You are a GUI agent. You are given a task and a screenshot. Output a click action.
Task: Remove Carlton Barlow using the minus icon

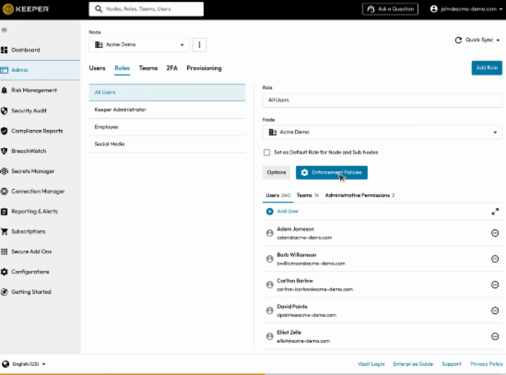coord(495,285)
